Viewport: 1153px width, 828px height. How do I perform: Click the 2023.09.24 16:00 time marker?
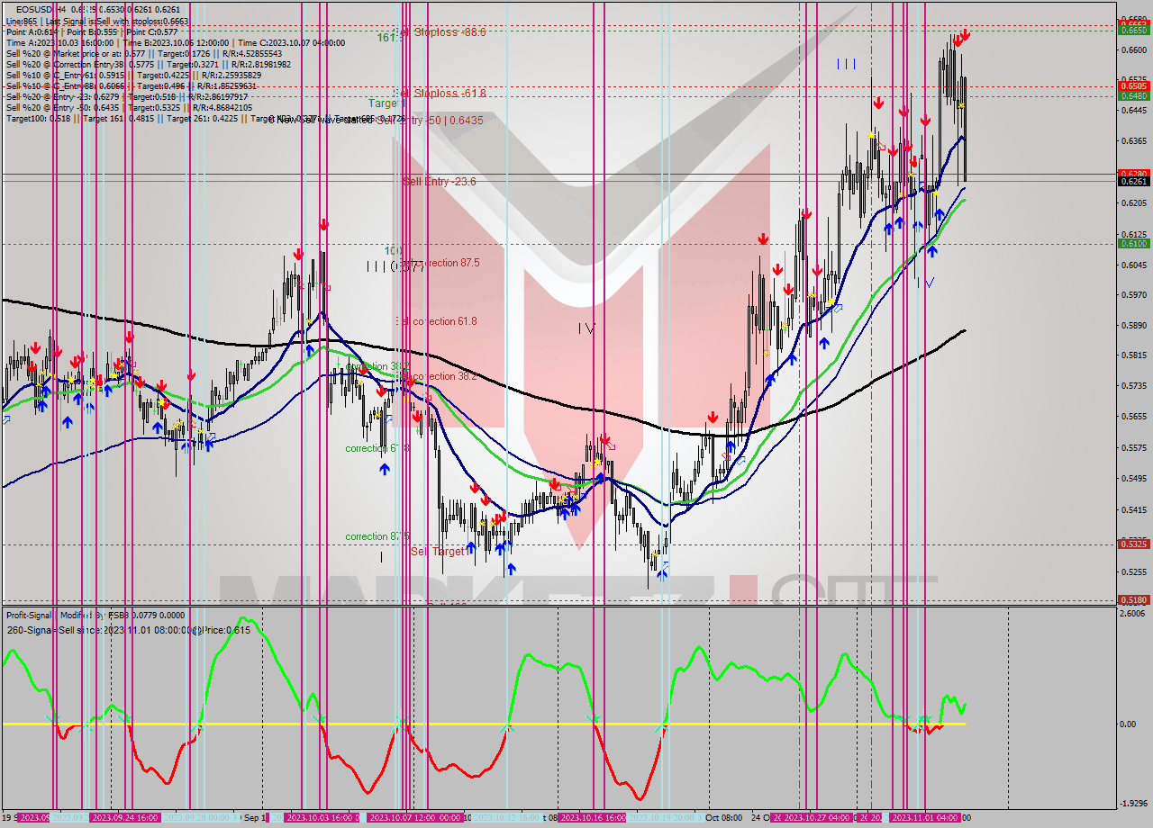point(124,818)
